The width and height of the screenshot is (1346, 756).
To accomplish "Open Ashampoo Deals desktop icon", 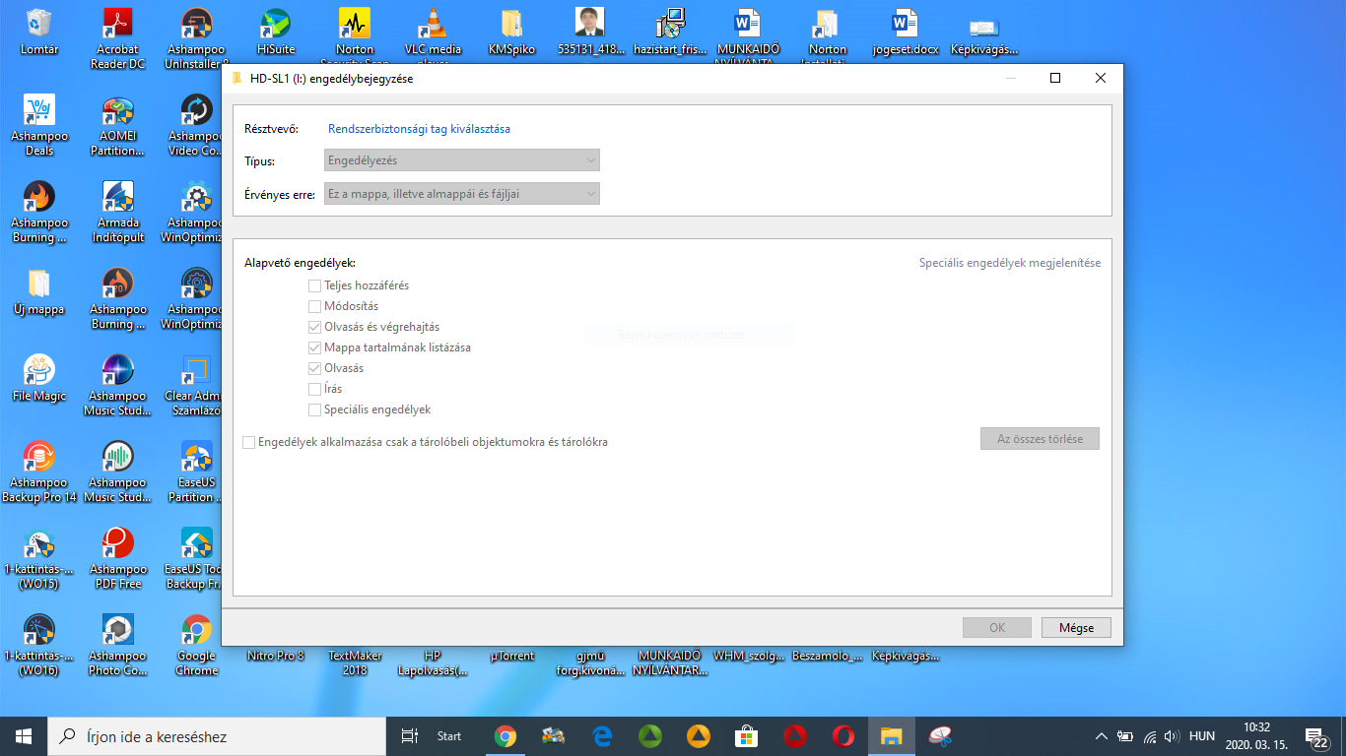I will 39,125.
